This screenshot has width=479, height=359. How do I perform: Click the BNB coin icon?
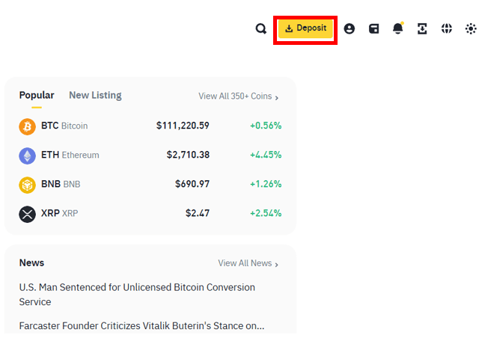point(27,185)
